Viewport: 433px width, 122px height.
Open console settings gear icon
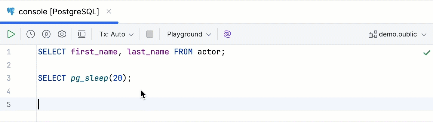coord(62,34)
